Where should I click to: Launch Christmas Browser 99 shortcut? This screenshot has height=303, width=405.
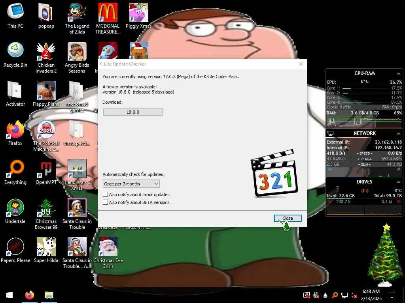click(46, 214)
